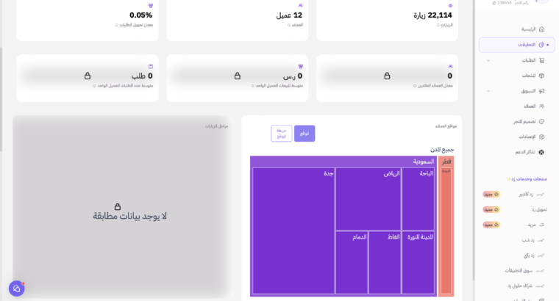Open the chat support bubble icon
This screenshot has height=301, width=559.
[16, 289]
